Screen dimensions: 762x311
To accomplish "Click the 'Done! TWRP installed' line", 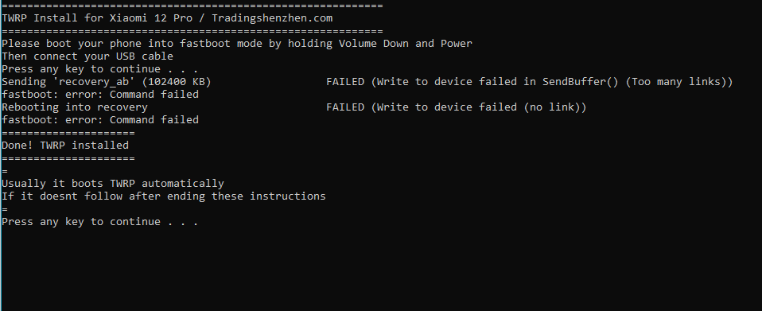I will (65, 146).
